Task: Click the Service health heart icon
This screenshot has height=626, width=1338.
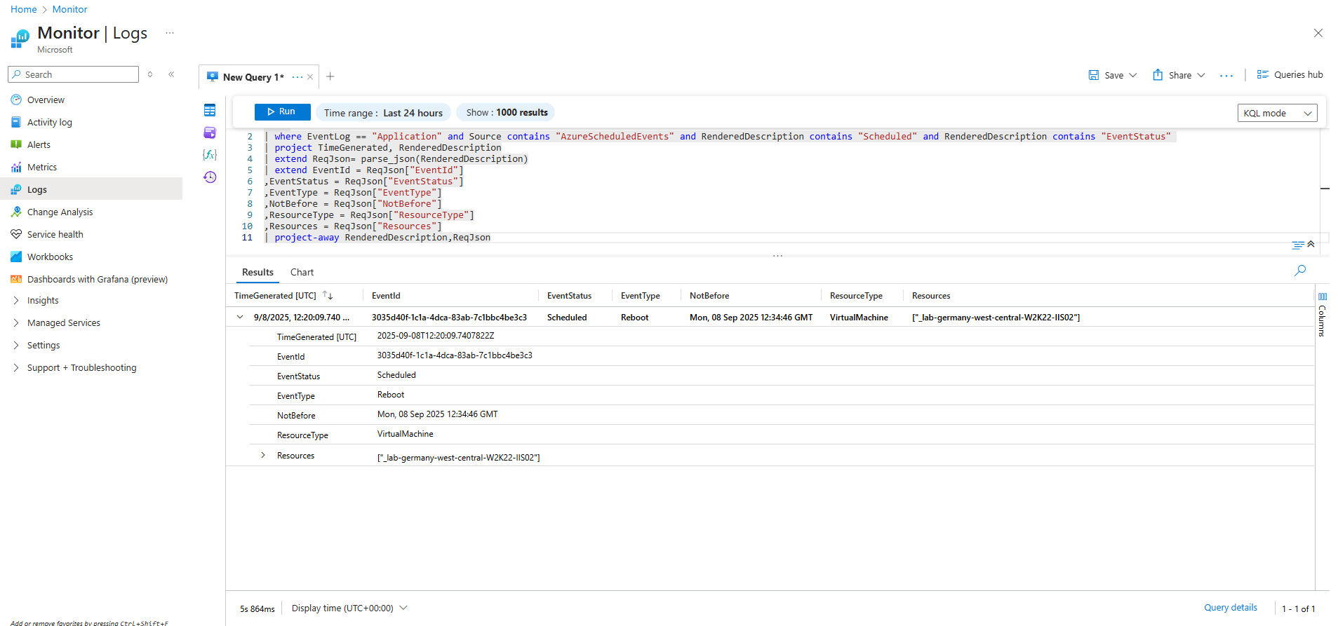Action: pos(16,234)
